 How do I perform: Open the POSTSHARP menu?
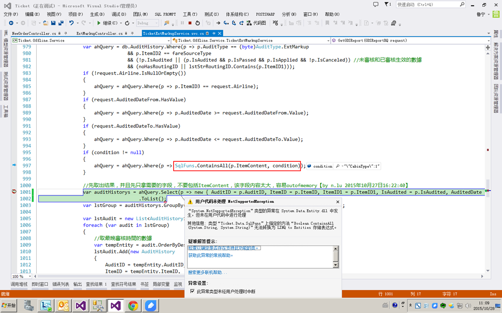[x=265, y=14]
